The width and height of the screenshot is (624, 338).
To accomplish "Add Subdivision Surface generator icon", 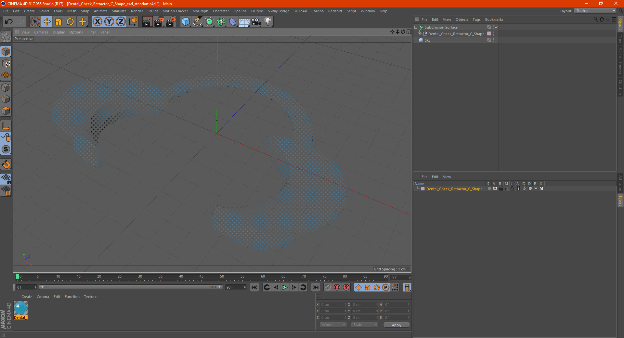I will coord(209,22).
